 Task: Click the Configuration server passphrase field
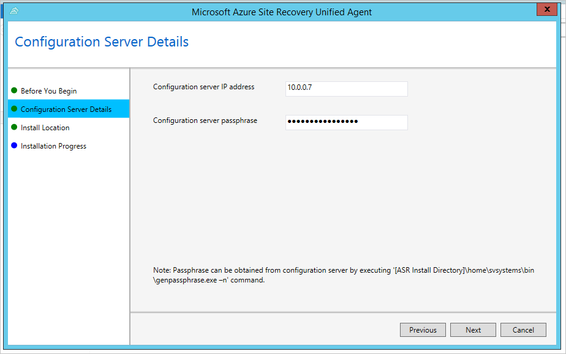[346, 122]
